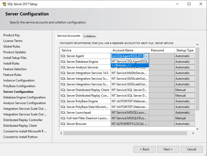Viewport: 207px width, 156px height.
Task: Close the SQL Server 2017 Setup window
Action: click(201, 4)
